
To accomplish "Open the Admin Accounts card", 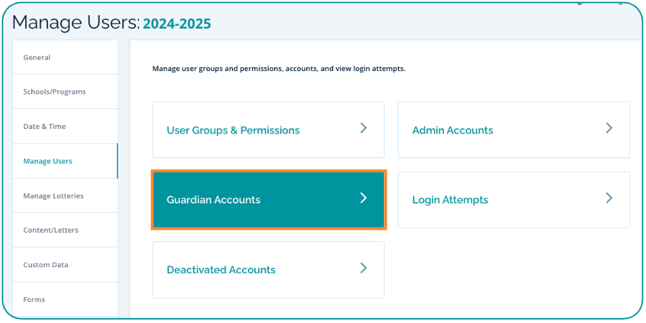I will click(x=453, y=130).
